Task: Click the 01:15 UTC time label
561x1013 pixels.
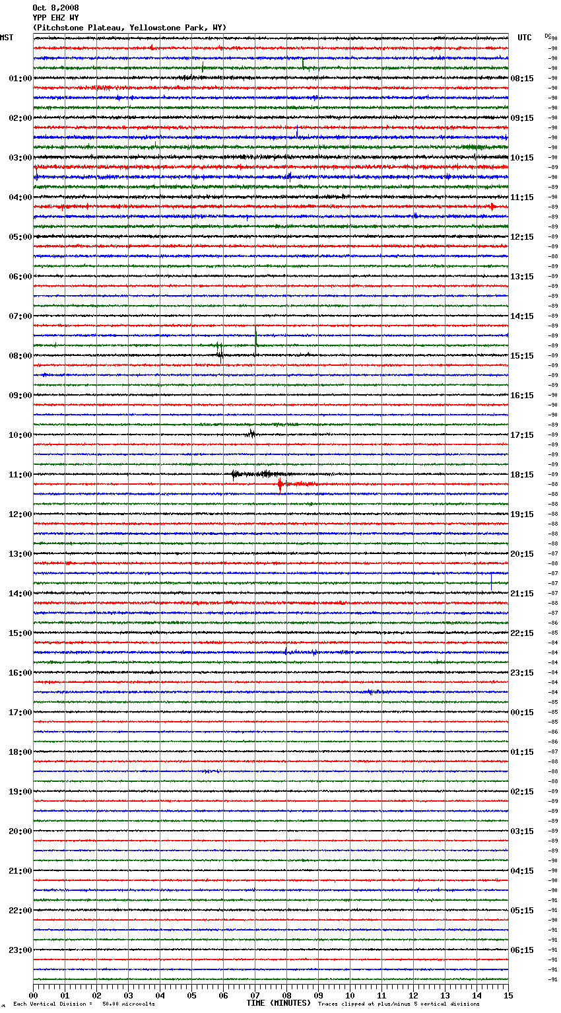Action: click(522, 752)
